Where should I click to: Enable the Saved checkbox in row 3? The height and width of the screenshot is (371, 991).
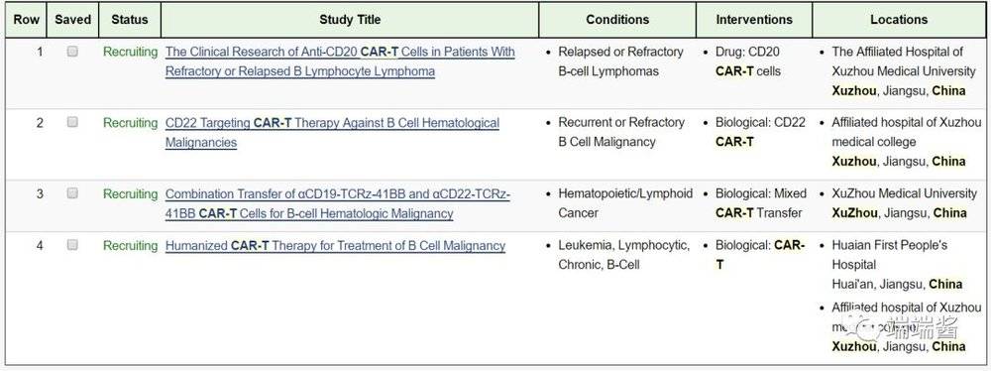tap(72, 193)
